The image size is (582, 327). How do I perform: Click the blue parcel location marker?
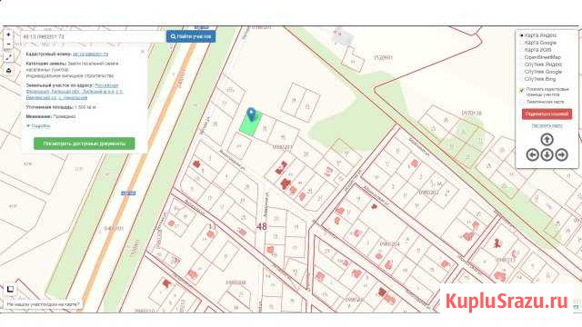(x=251, y=114)
